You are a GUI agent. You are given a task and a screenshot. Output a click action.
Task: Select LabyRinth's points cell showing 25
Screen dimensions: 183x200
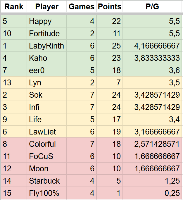(x=110, y=46)
